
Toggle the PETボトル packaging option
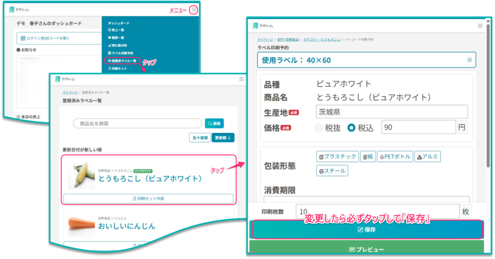pyautogui.click(x=395, y=156)
